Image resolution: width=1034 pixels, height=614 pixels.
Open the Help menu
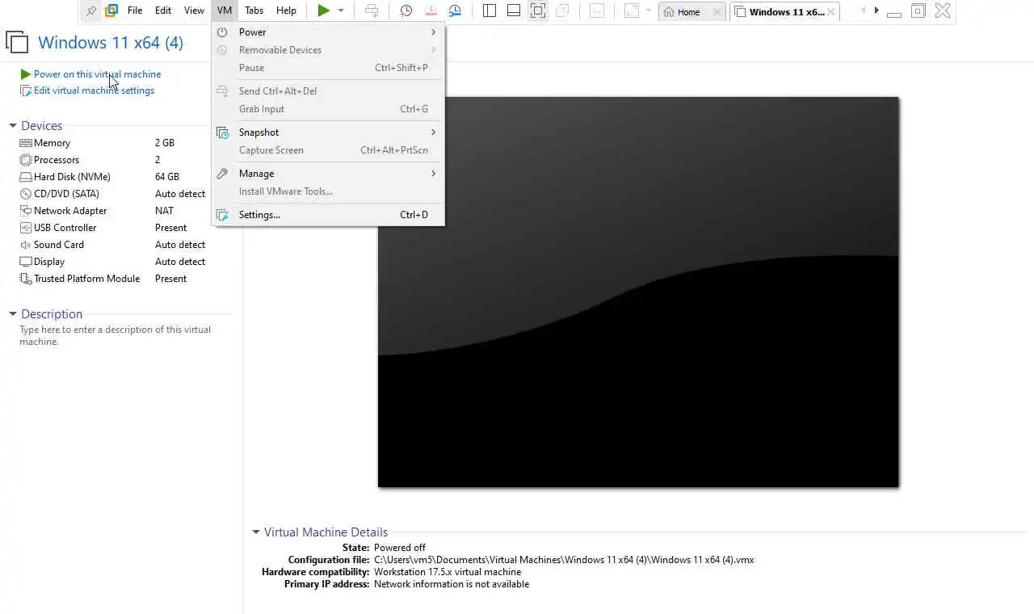(286, 11)
